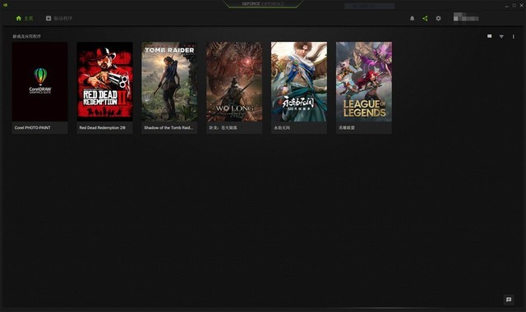Open the send feedback chat icon
The image size is (526, 312).
pyautogui.click(x=509, y=300)
